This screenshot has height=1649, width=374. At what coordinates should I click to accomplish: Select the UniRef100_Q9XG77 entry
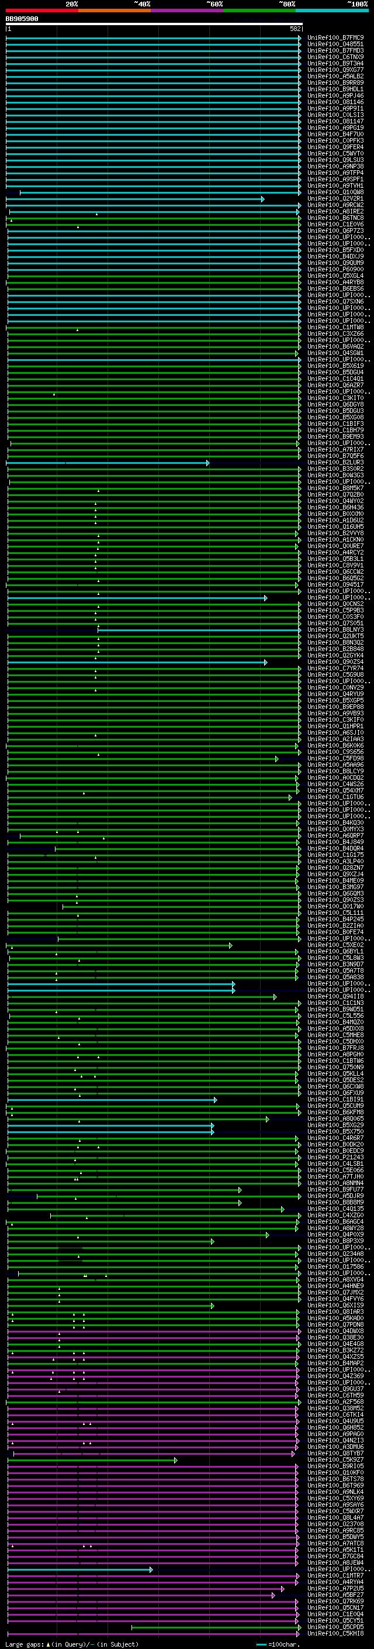tap(335, 70)
